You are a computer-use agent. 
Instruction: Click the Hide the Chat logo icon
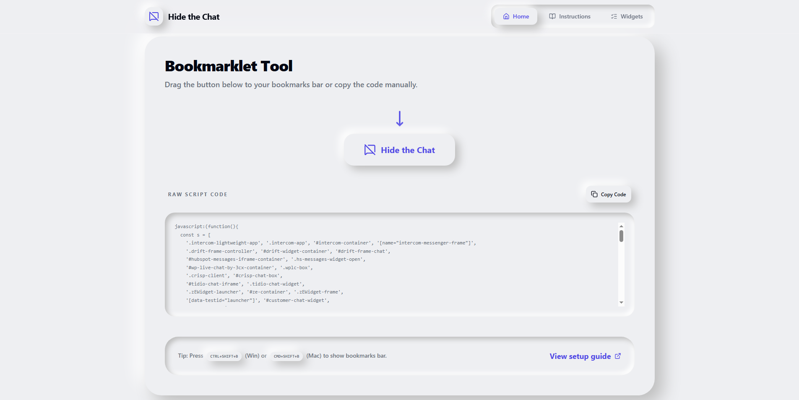click(x=154, y=16)
